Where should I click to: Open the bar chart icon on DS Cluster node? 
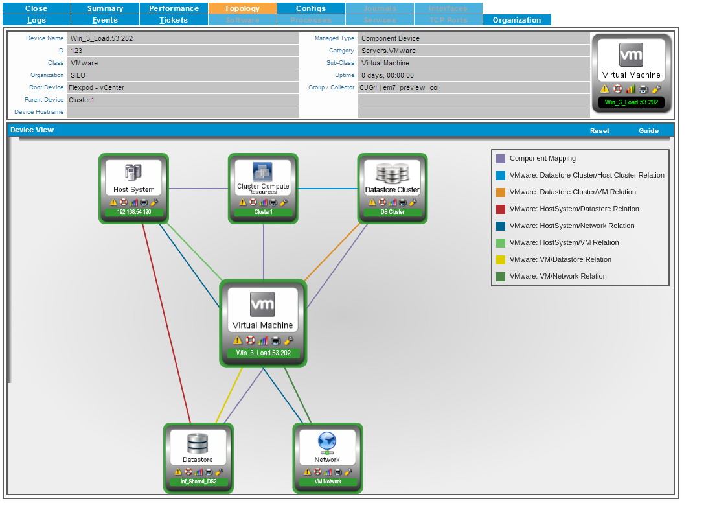point(392,202)
